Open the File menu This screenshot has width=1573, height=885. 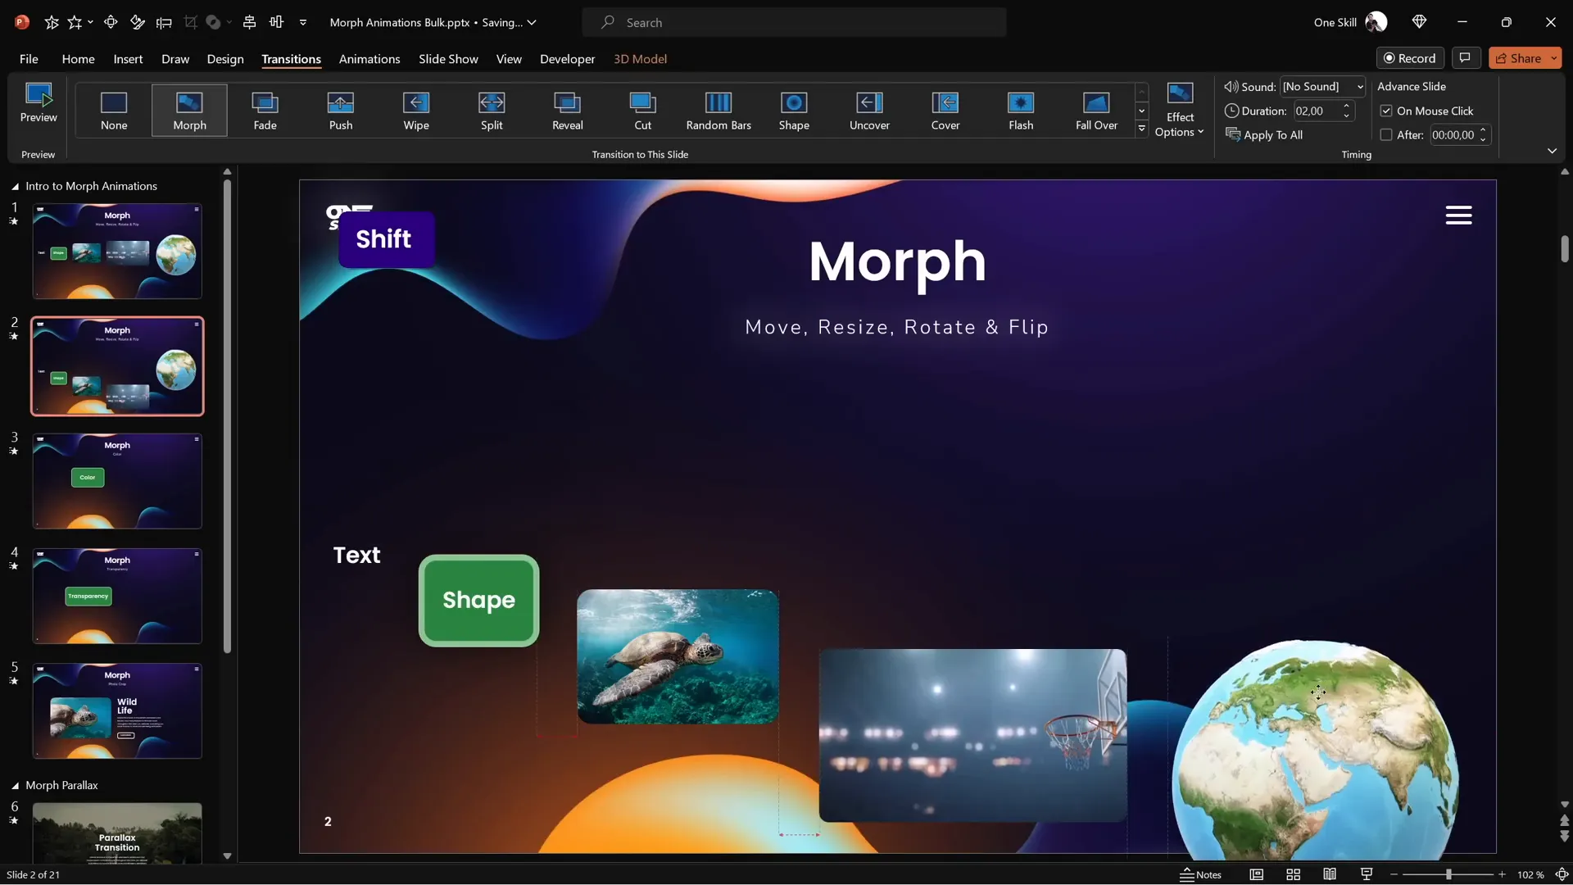click(x=29, y=59)
